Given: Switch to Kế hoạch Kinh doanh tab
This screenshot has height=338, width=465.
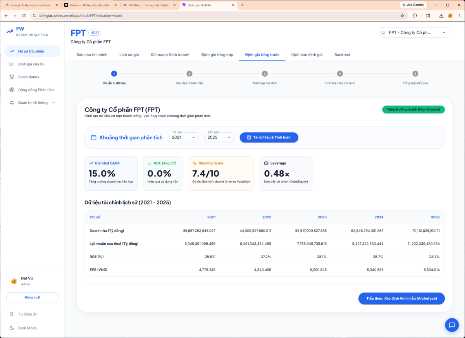Looking at the screenshot, I should (x=170, y=55).
